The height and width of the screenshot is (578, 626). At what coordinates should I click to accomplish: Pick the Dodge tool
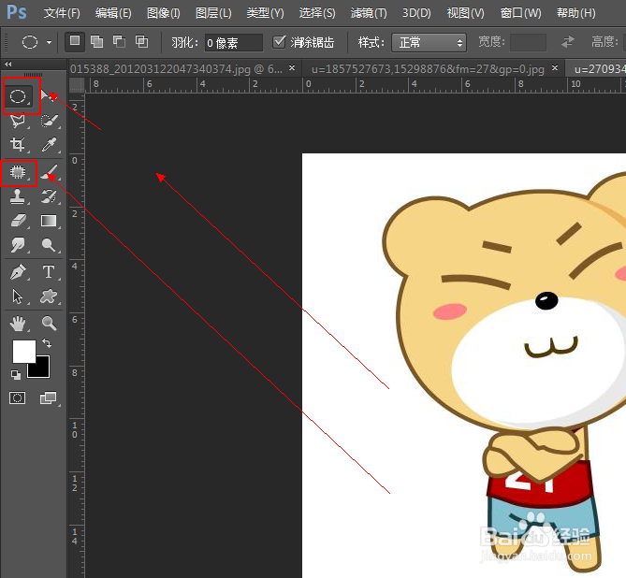pos(49,245)
